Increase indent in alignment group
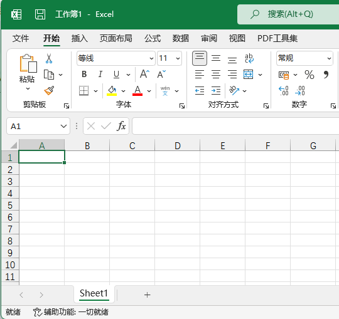The width and height of the screenshot is (339, 319). (216, 91)
